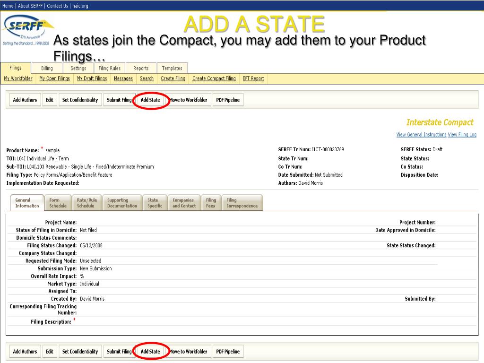Open My Workfolder

tap(18, 78)
